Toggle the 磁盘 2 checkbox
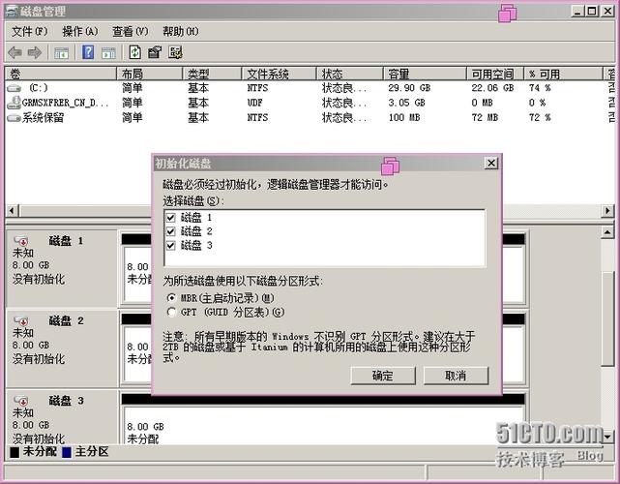The width and height of the screenshot is (620, 484). (171, 231)
